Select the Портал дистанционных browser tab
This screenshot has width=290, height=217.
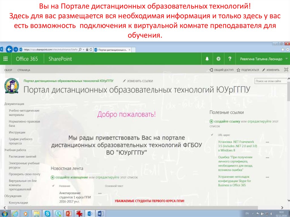pos(113,50)
